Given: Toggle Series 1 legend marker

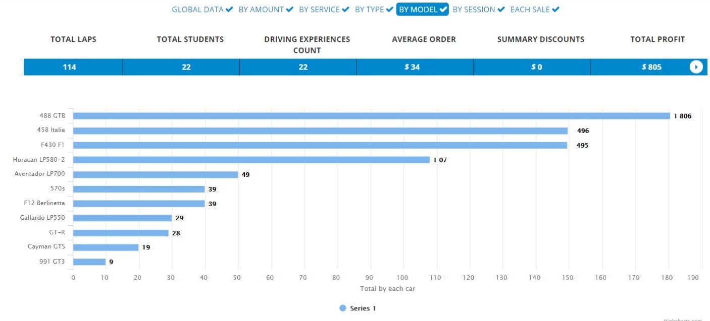Looking at the screenshot, I should pos(343,308).
